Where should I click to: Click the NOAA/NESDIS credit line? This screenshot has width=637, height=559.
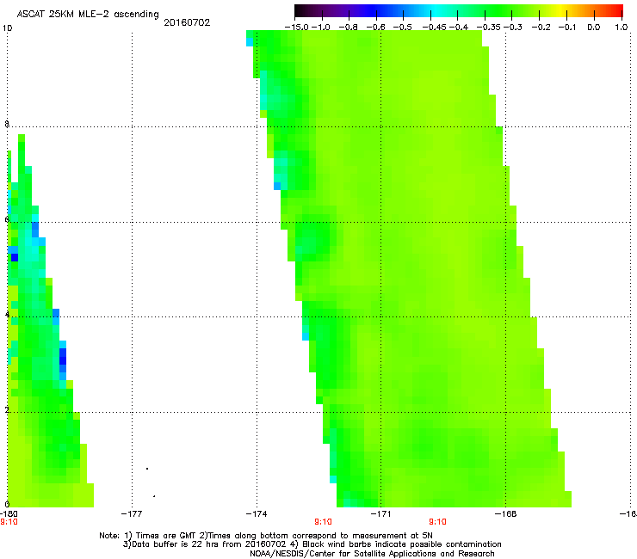point(372,554)
